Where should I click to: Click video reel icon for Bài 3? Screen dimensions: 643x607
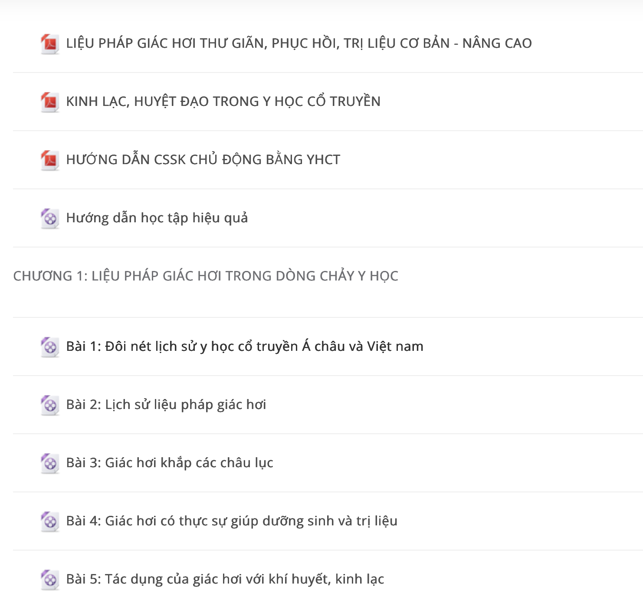pyautogui.click(x=50, y=463)
